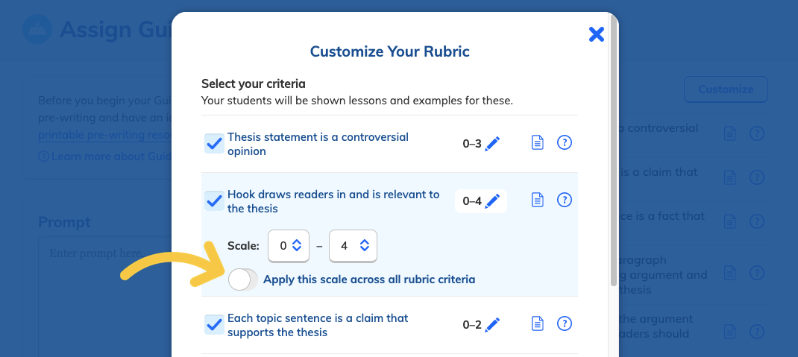Screen dimensions: 798x357
Task: Click the 'Select your criteria' heading
Action: tap(254, 83)
